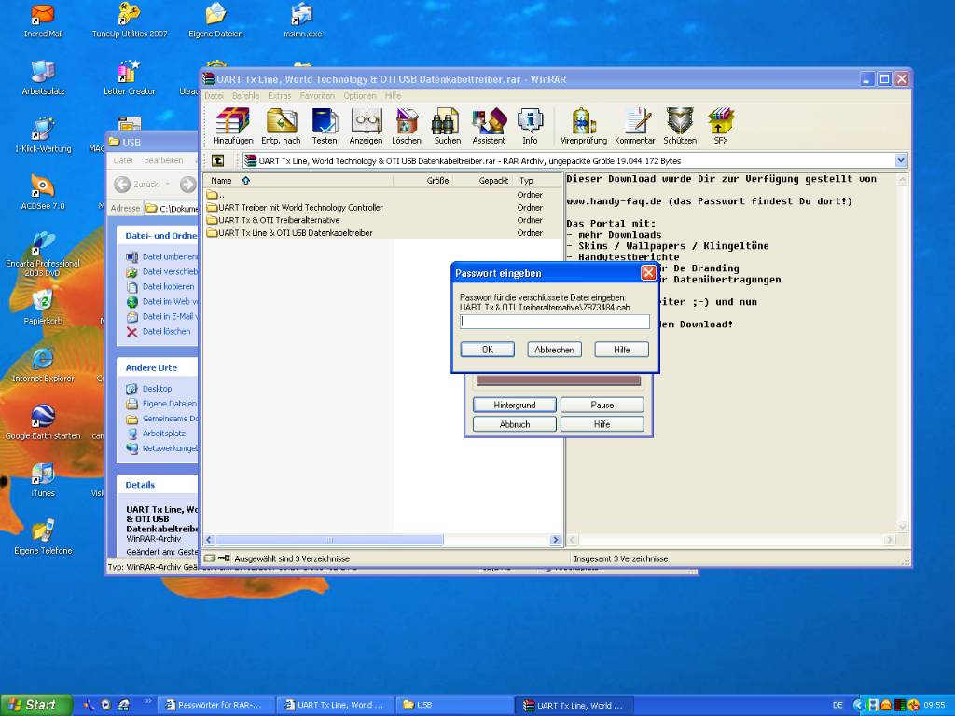955x716 pixels.
Task: Click the file list horizontal scrollbar thumb
Action: coord(329,540)
